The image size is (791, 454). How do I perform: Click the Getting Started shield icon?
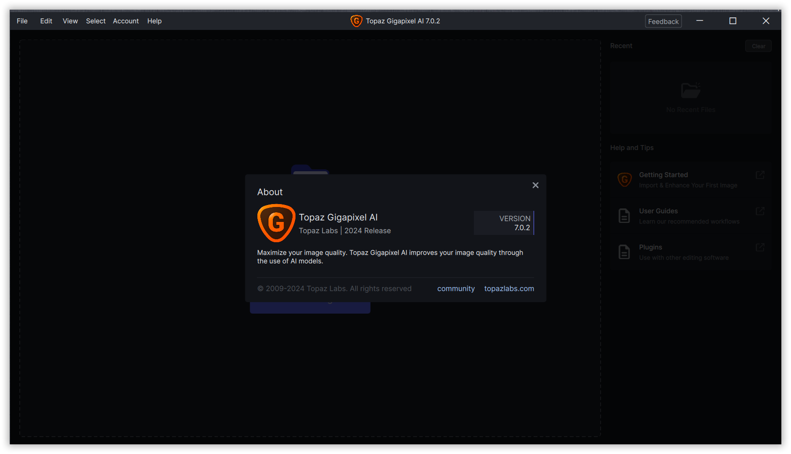click(625, 180)
